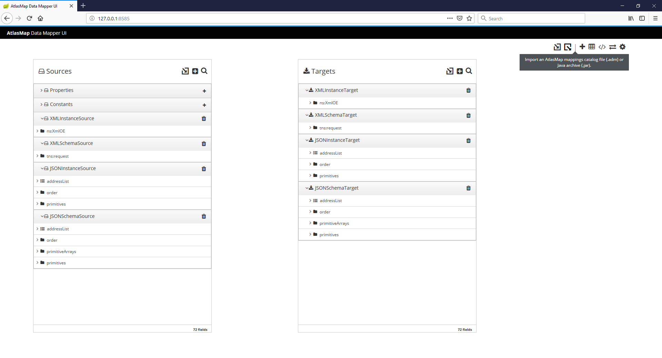662x358 pixels.
Task: Add a new constant in the Constants section
Action: [204, 105]
